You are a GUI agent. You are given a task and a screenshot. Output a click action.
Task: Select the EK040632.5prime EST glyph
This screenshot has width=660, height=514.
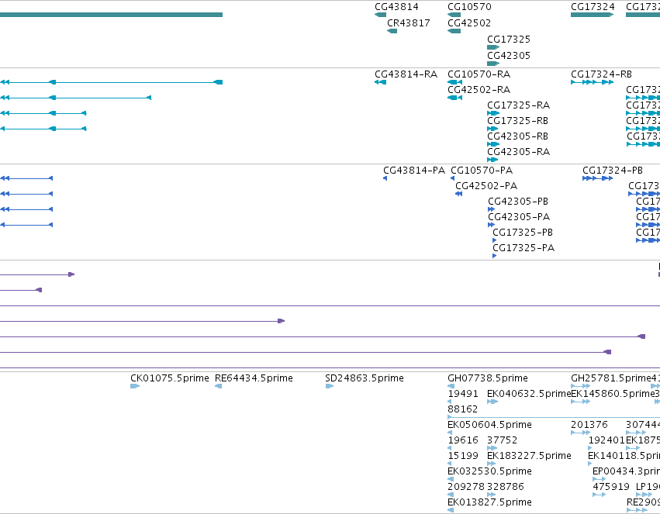click(492, 402)
